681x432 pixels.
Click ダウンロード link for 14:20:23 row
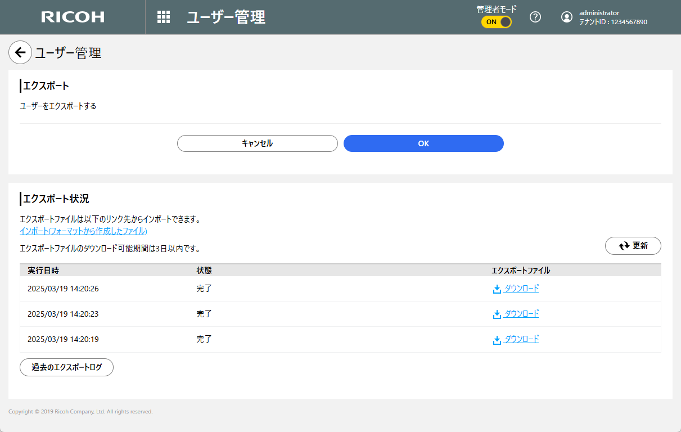[x=521, y=314]
